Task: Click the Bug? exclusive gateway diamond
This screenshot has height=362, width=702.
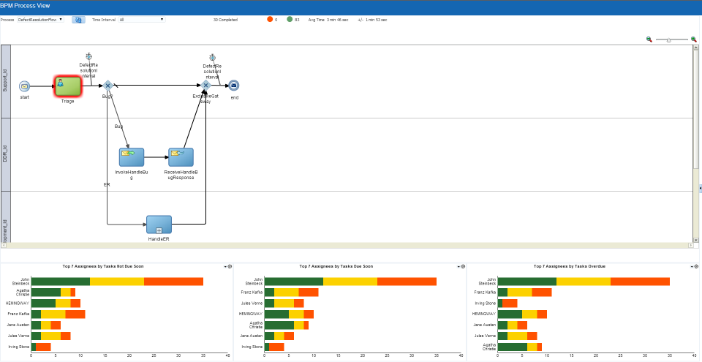Action: point(107,86)
